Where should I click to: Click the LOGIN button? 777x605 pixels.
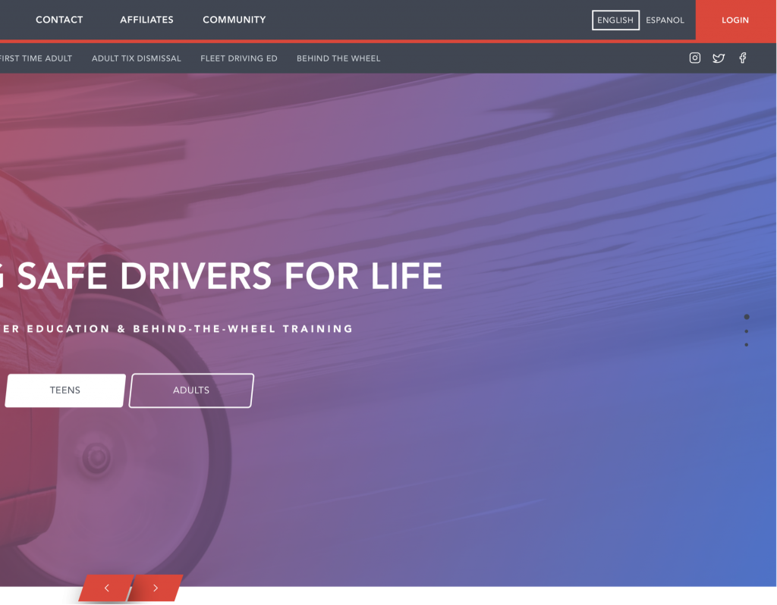tap(735, 20)
